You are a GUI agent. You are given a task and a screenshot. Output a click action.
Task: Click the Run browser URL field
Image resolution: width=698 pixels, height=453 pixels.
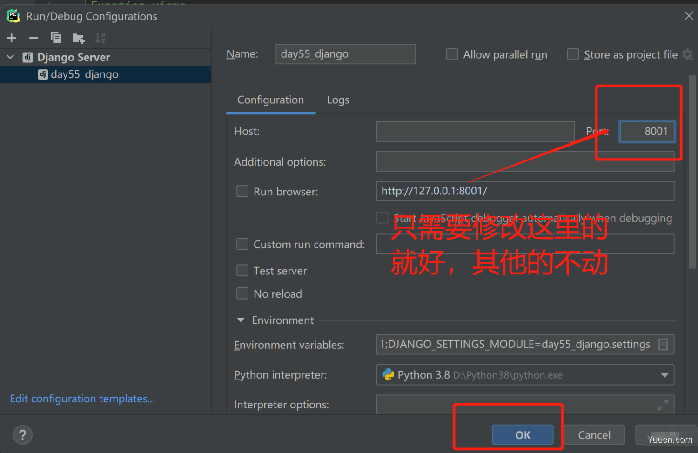525,191
